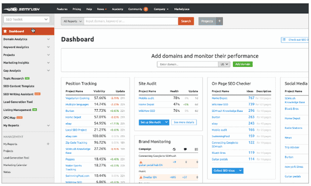Click the comment bubble icon in Brand Monitoring
Screen dimensions: 311x186
pyautogui.click(x=185, y=149)
